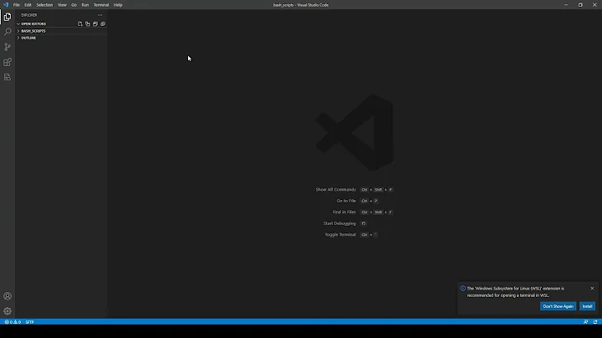Open the Extensions view
602x338 pixels.
[8, 62]
